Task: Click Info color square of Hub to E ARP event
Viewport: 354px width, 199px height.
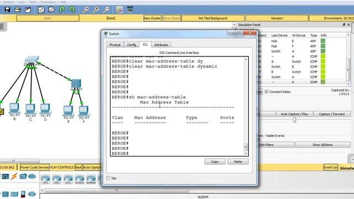Action: 323,41
